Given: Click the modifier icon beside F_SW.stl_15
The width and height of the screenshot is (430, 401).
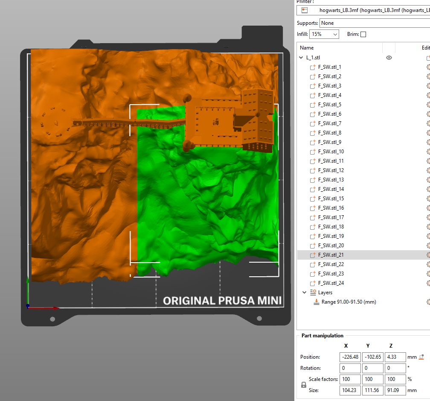Looking at the screenshot, I should point(313,199).
